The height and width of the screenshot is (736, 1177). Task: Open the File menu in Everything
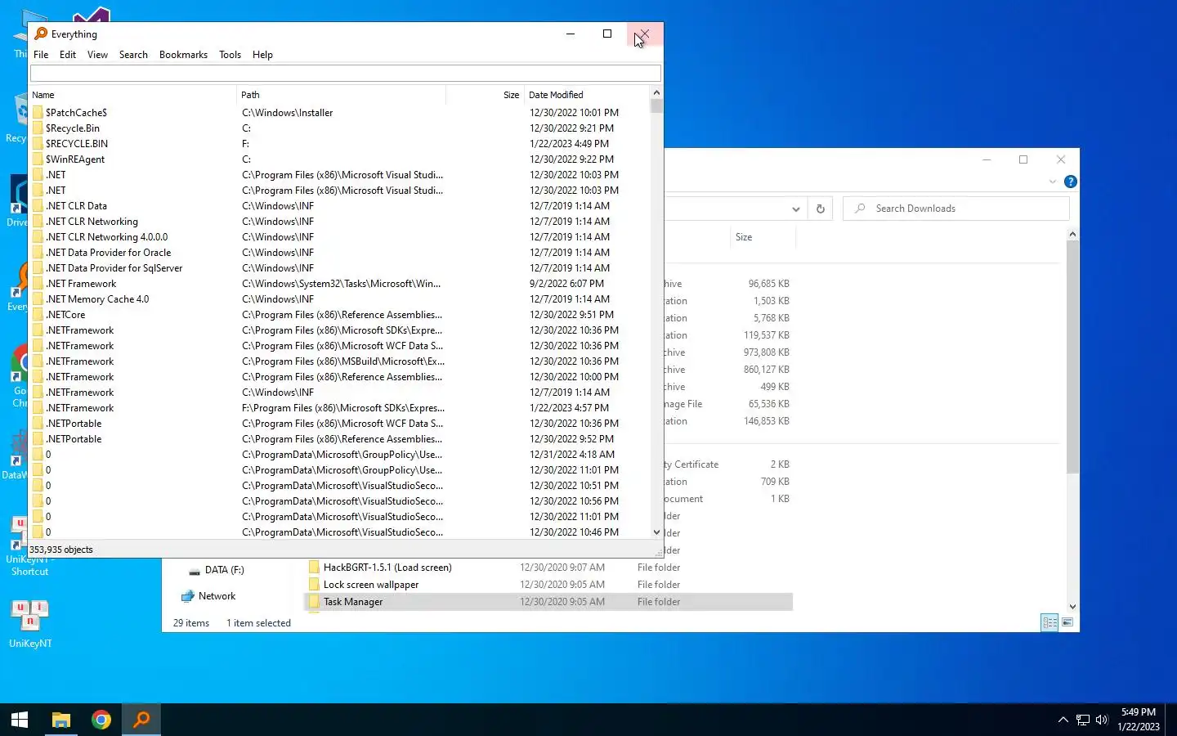pyautogui.click(x=41, y=55)
